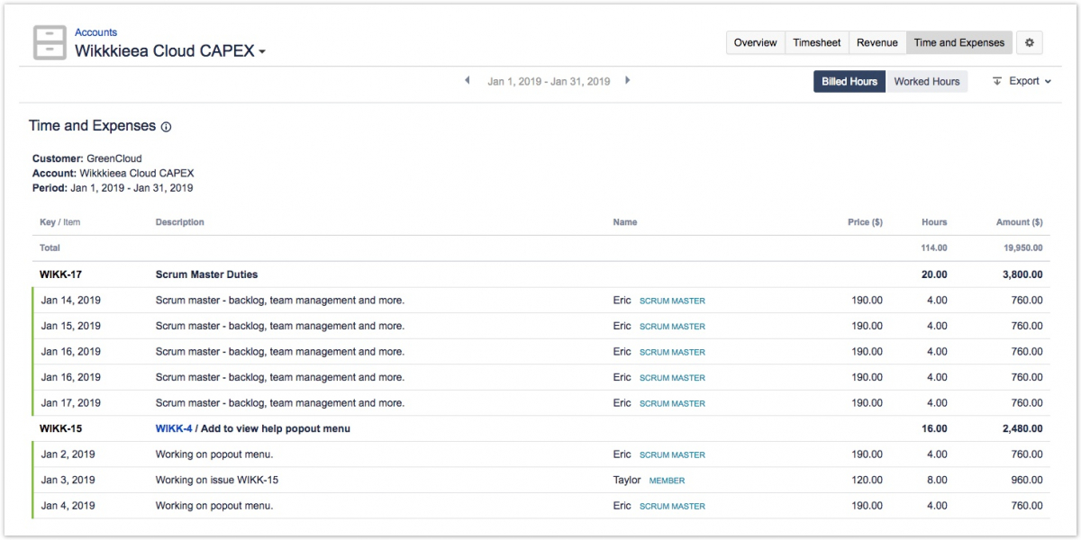Toggle to Billed Hours view
Image resolution: width=1081 pixels, height=540 pixels.
click(x=849, y=81)
